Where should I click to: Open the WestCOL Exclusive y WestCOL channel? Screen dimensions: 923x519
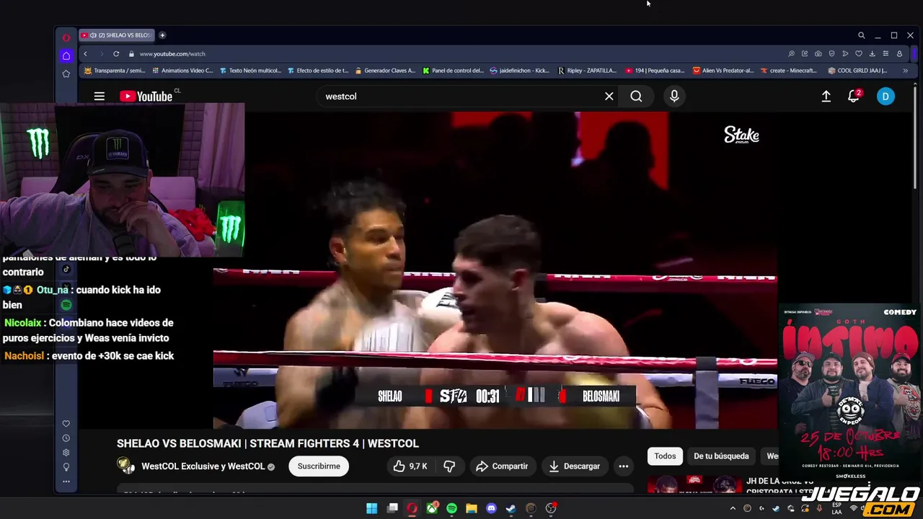point(203,466)
